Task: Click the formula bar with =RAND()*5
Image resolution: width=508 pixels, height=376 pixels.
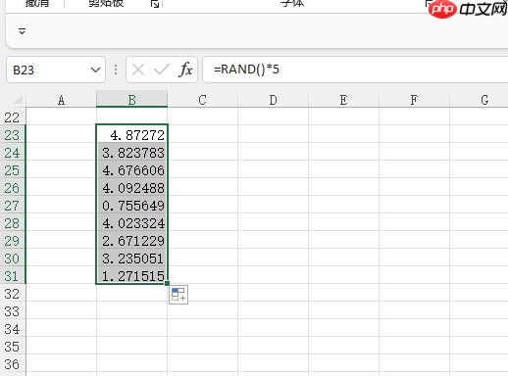Action: point(355,70)
